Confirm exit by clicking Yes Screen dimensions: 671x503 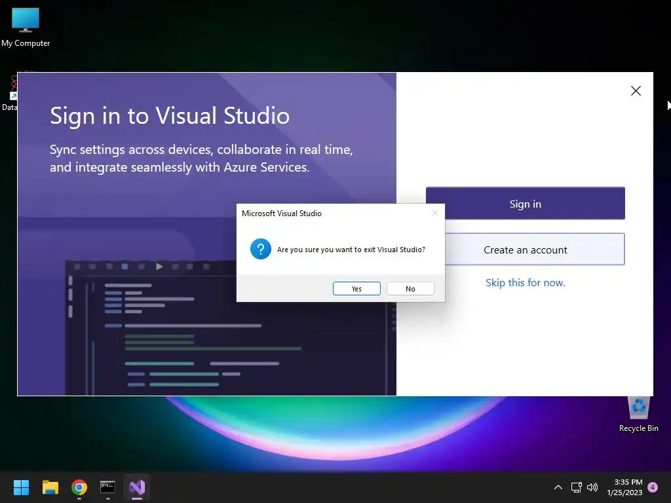click(x=356, y=289)
